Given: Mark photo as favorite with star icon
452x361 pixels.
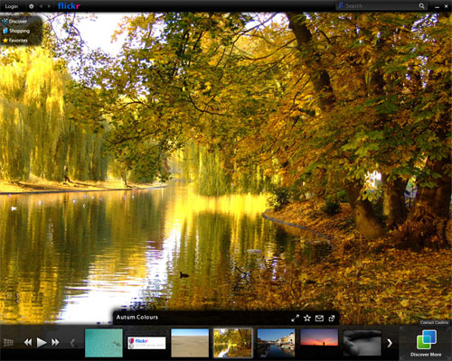Looking at the screenshot, I should click(307, 318).
